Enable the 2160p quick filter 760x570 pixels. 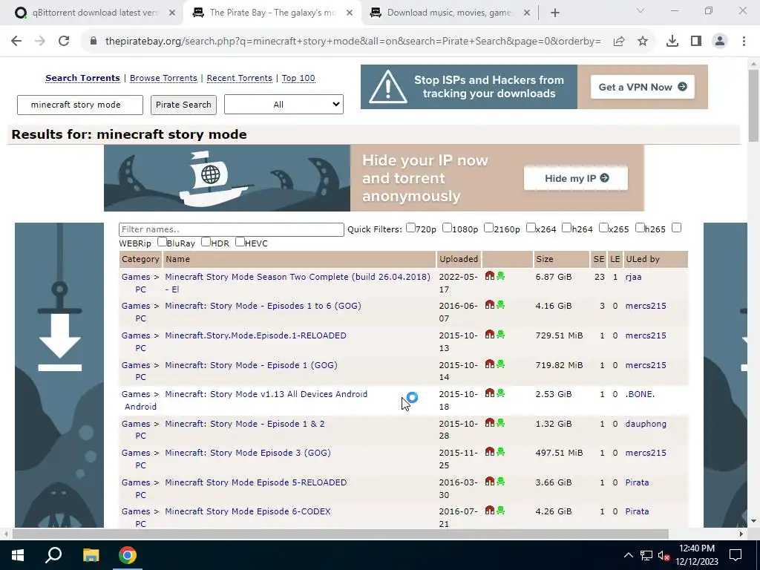(x=488, y=228)
